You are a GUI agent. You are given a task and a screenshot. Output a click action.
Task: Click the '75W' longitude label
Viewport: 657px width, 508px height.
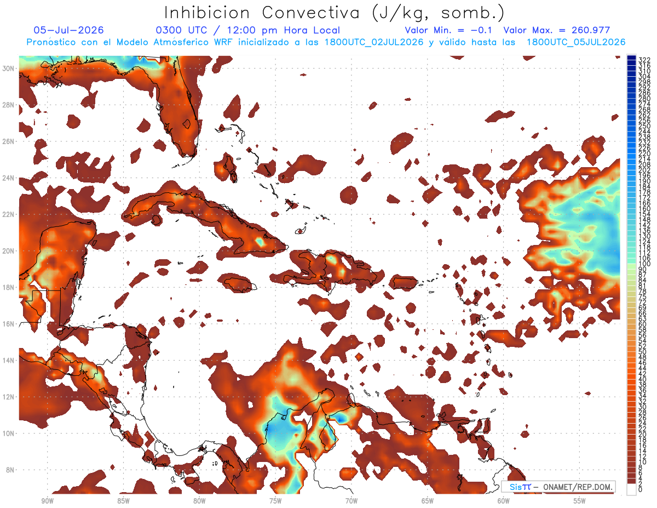click(275, 501)
